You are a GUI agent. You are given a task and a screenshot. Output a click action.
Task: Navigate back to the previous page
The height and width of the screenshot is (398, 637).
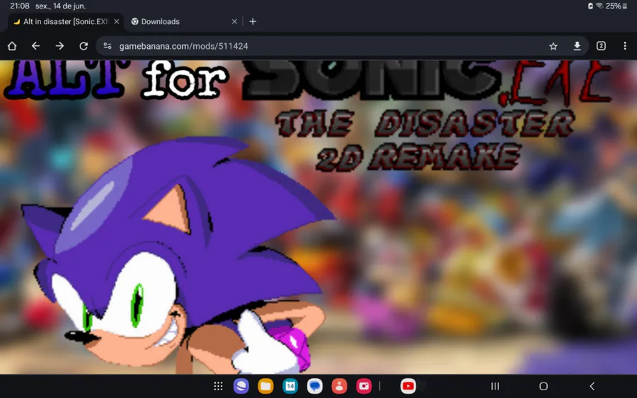click(36, 46)
